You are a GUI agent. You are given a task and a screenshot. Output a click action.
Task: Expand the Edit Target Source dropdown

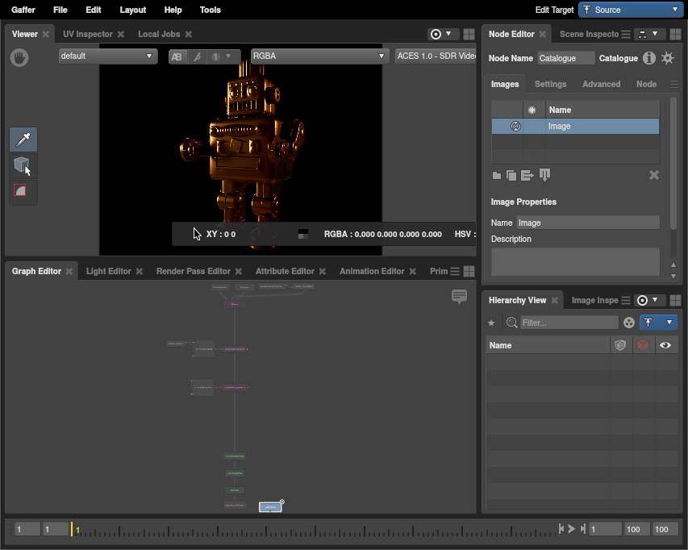[x=631, y=10]
